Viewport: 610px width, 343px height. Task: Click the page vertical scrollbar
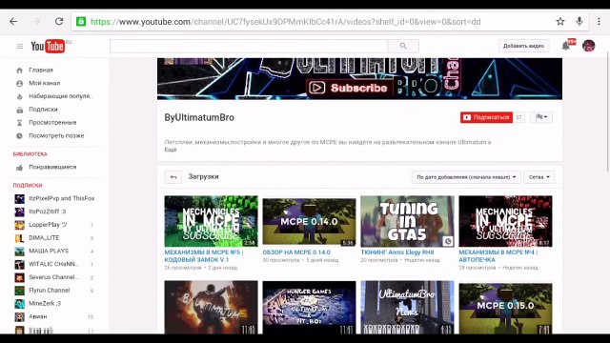[x=607, y=112]
